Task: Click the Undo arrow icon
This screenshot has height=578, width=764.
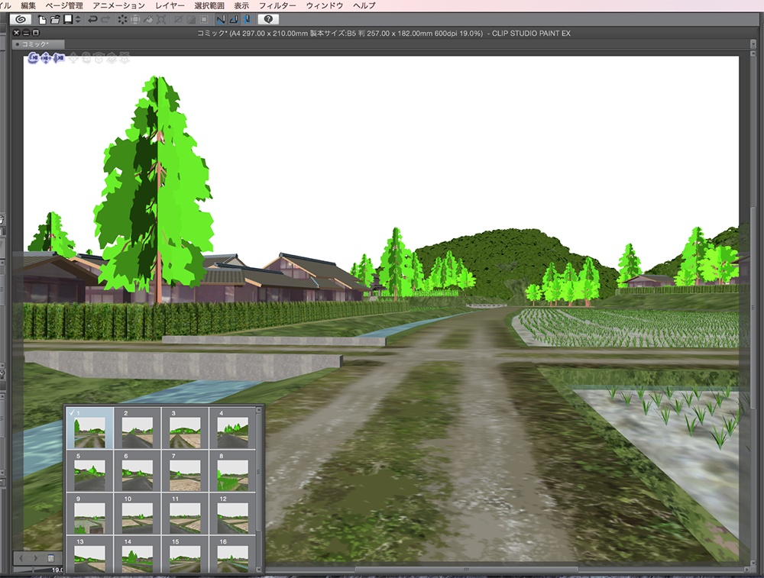Action: click(92, 19)
